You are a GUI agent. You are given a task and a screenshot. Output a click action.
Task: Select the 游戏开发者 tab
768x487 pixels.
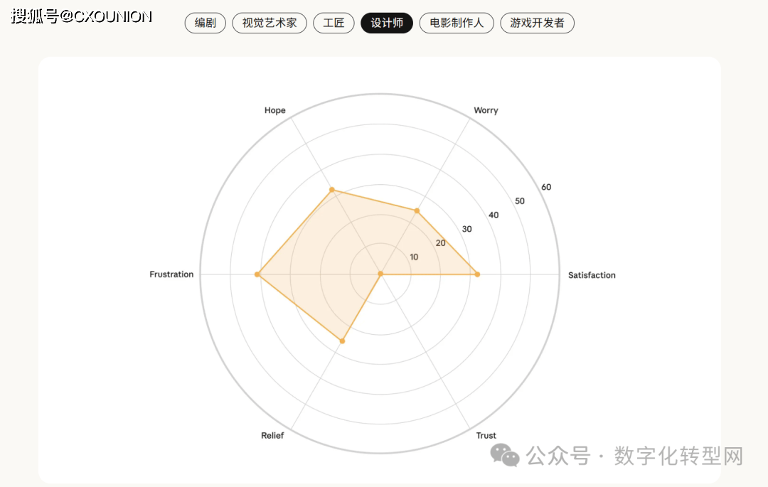(x=537, y=23)
